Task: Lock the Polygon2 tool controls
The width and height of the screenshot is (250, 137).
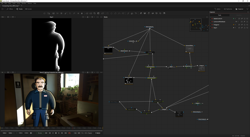Action: 244,25
